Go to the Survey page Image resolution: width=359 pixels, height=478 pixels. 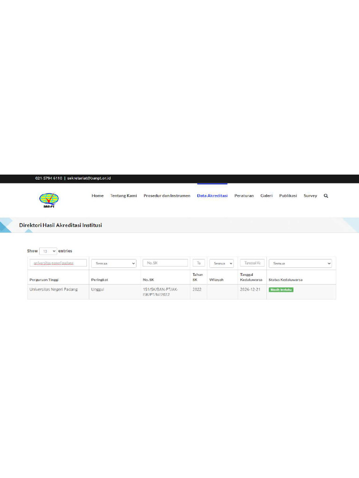(x=310, y=196)
